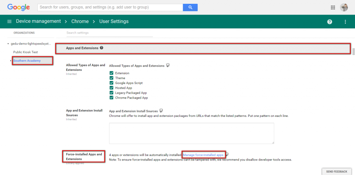The width and height of the screenshot is (355, 175).
Task: Expand the Southern Academy organization arrow
Action: (x=11, y=61)
